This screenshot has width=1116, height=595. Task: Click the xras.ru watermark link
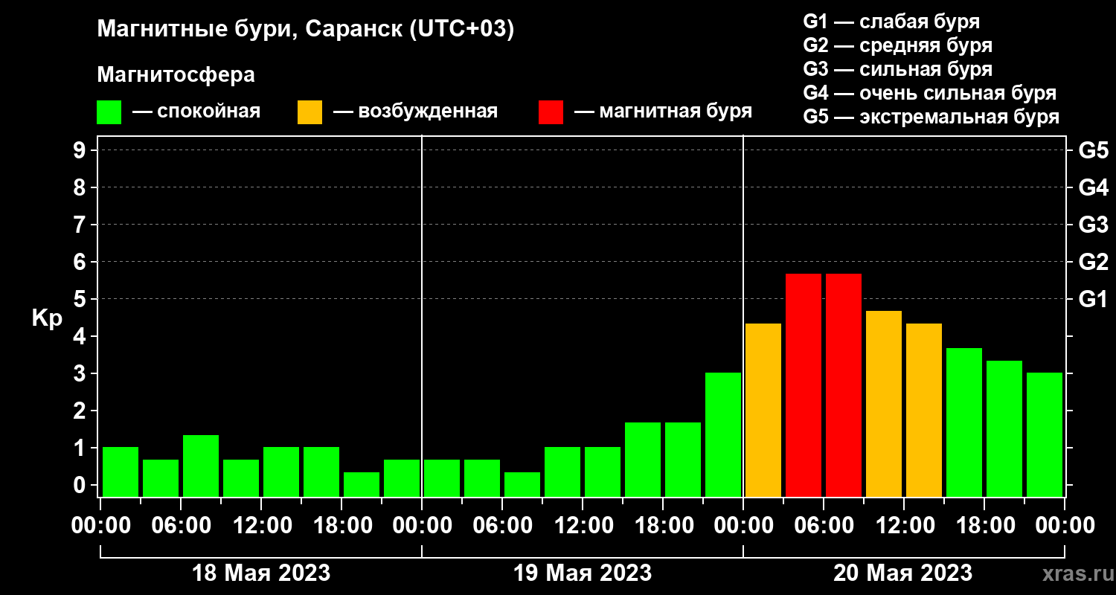point(1074,573)
